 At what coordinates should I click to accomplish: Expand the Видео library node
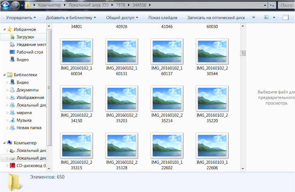point(7,82)
